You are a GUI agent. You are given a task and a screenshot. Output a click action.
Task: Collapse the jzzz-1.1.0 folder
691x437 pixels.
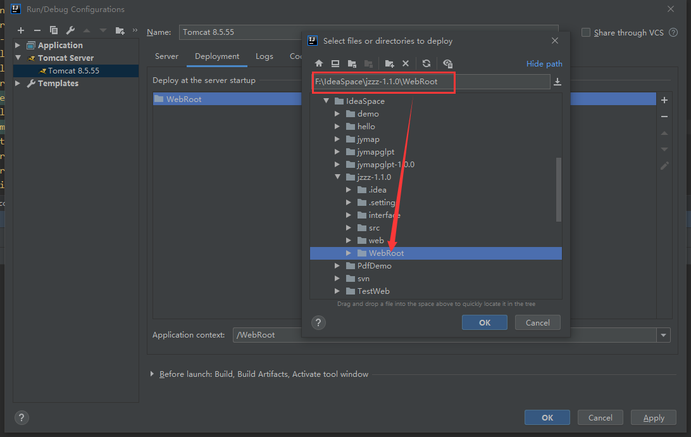[x=337, y=177]
